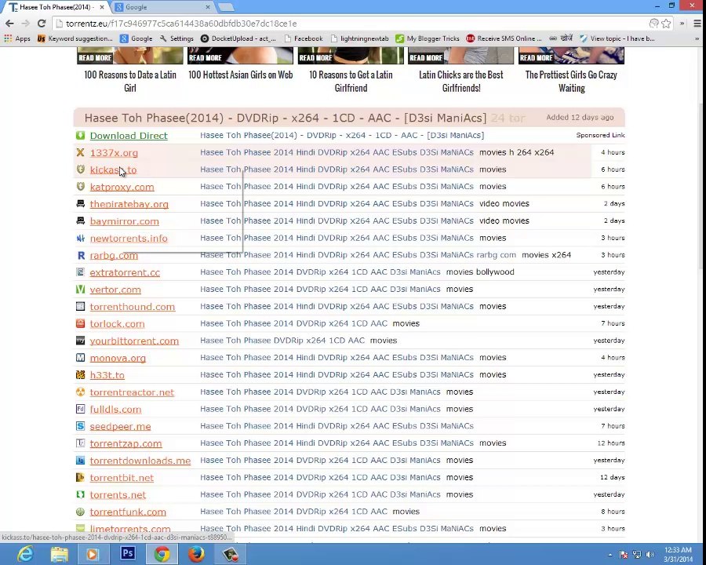Open the Keyword suggestion bookmark
Viewport: 706px width, 565px height.
point(75,38)
